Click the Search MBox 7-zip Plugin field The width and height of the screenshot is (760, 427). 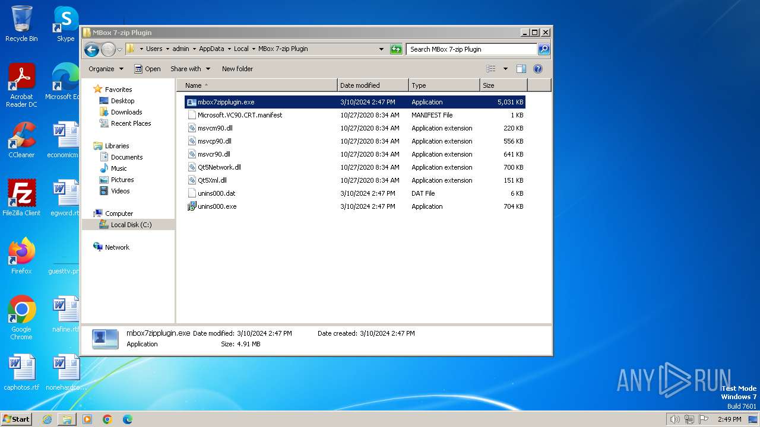click(472, 49)
